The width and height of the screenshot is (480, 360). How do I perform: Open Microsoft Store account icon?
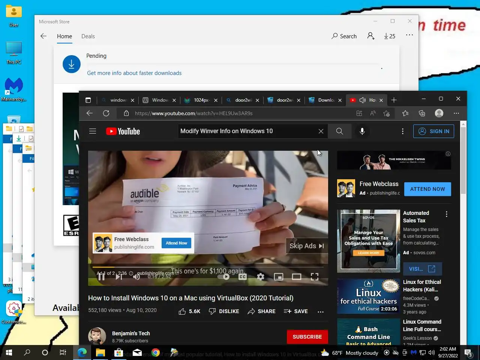tap(371, 36)
